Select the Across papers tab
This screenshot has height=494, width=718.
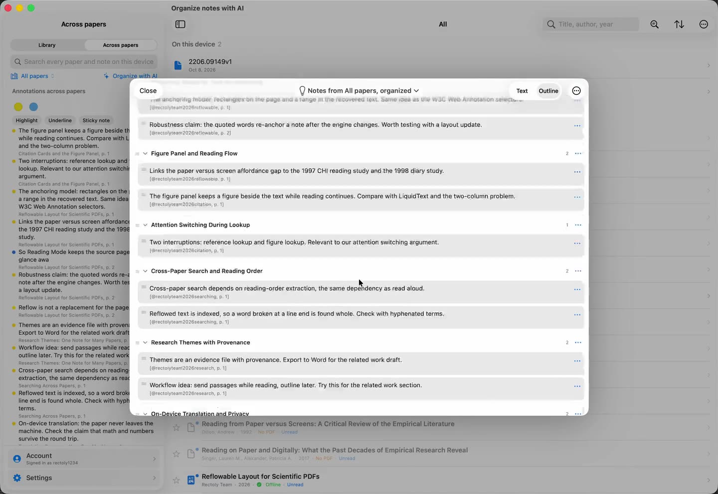(x=121, y=45)
